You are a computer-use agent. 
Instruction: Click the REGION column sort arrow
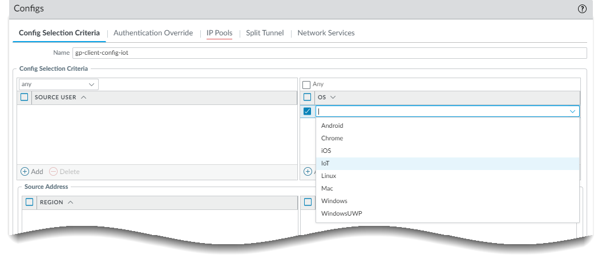click(71, 203)
